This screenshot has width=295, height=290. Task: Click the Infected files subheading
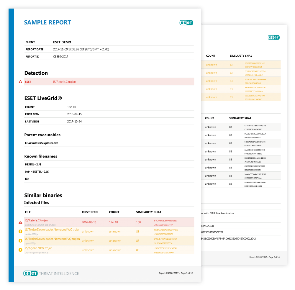37,202
